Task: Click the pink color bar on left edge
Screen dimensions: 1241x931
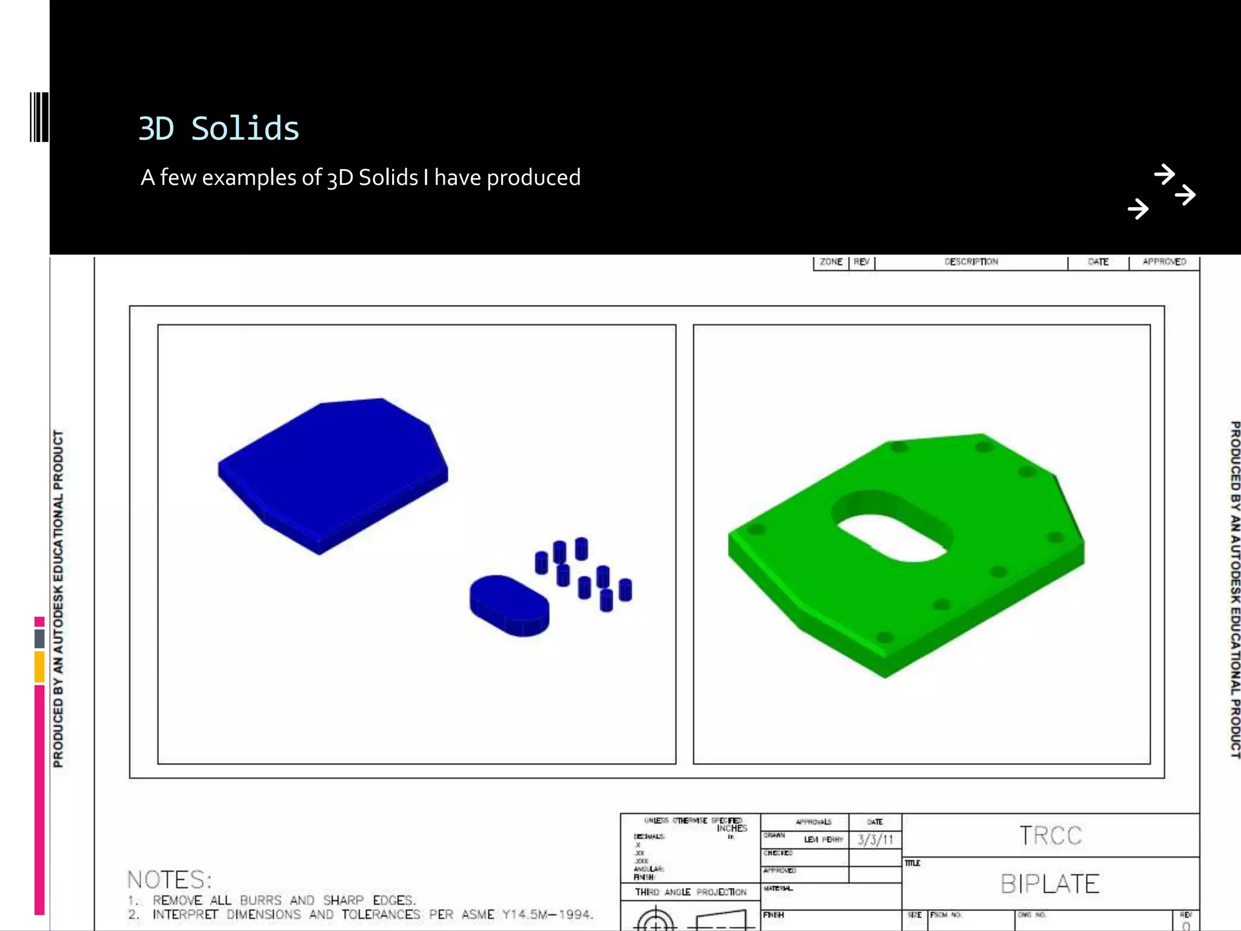Action: (x=39, y=800)
